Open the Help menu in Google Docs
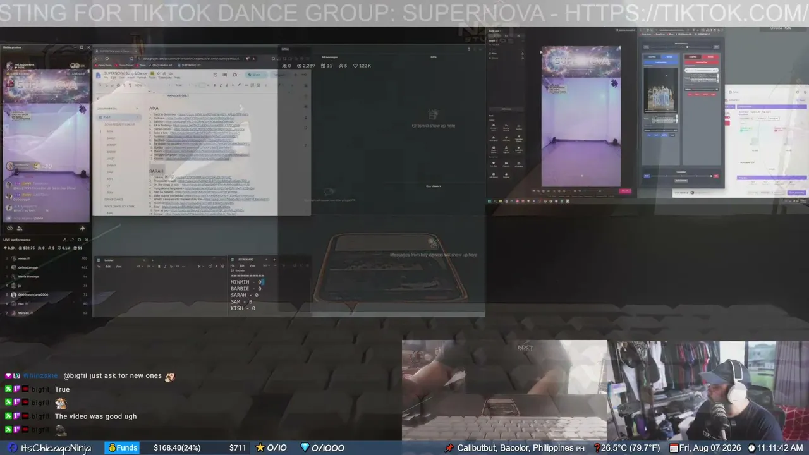Viewport: 809px width, 455px height. (177, 78)
